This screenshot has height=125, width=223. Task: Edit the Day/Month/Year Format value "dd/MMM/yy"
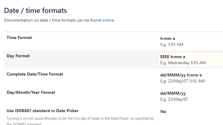click(x=173, y=93)
